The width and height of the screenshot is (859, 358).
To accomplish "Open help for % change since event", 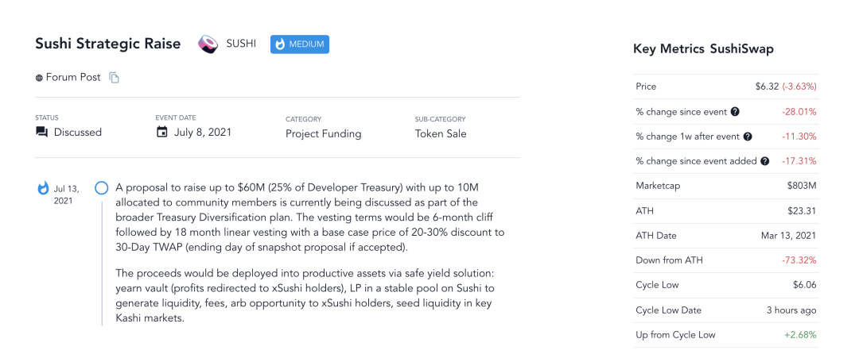I will (735, 112).
